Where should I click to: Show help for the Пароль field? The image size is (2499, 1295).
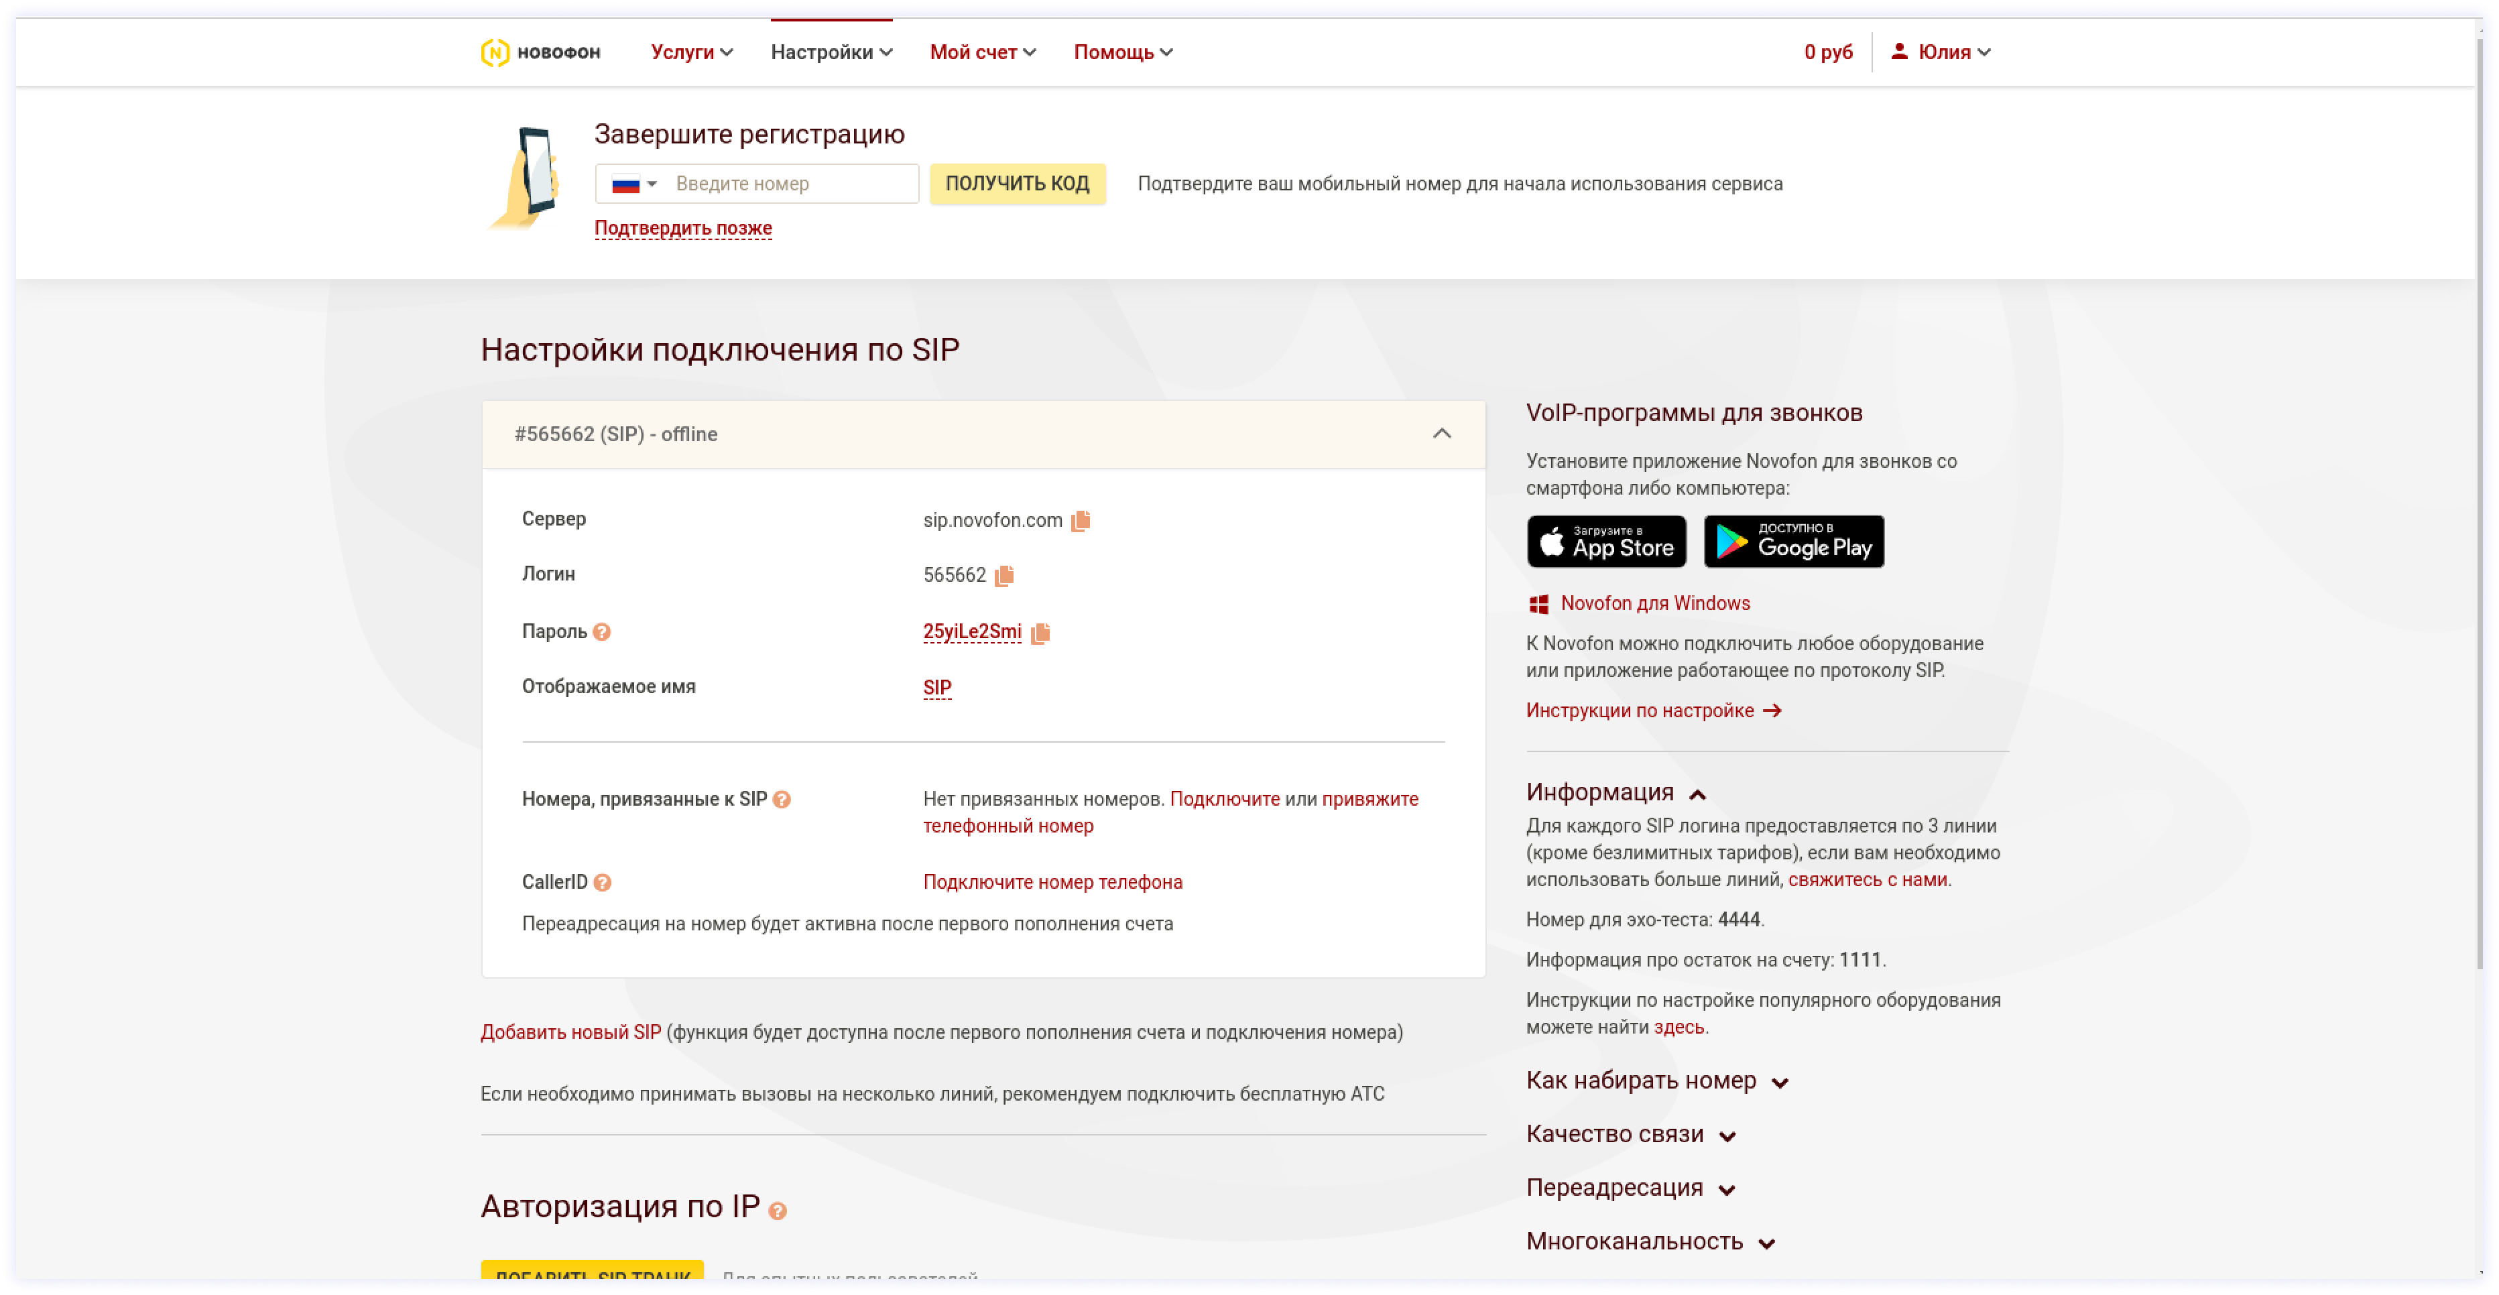tap(601, 633)
